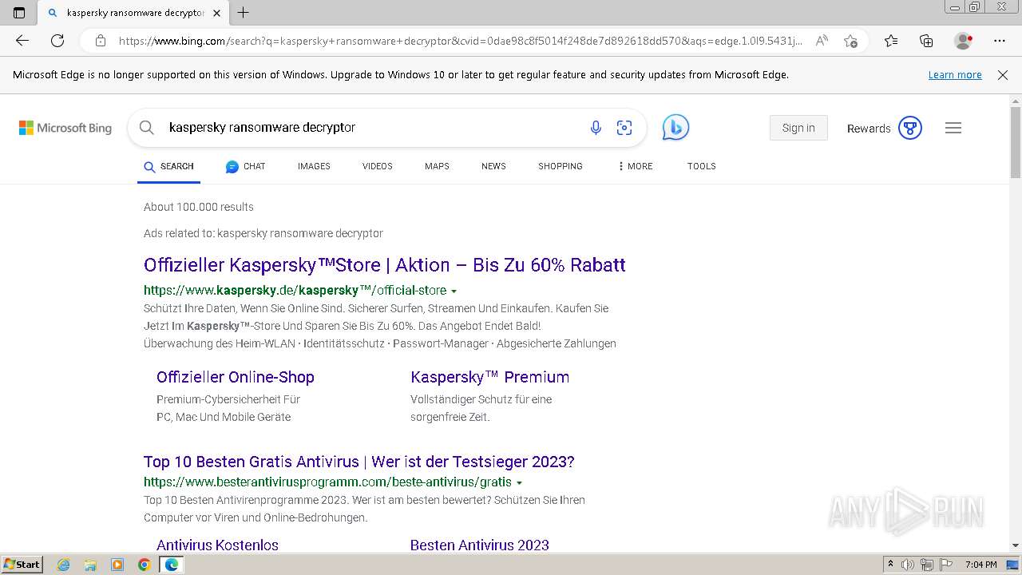Open Offizieller Online-Shop sublink

coord(236,377)
